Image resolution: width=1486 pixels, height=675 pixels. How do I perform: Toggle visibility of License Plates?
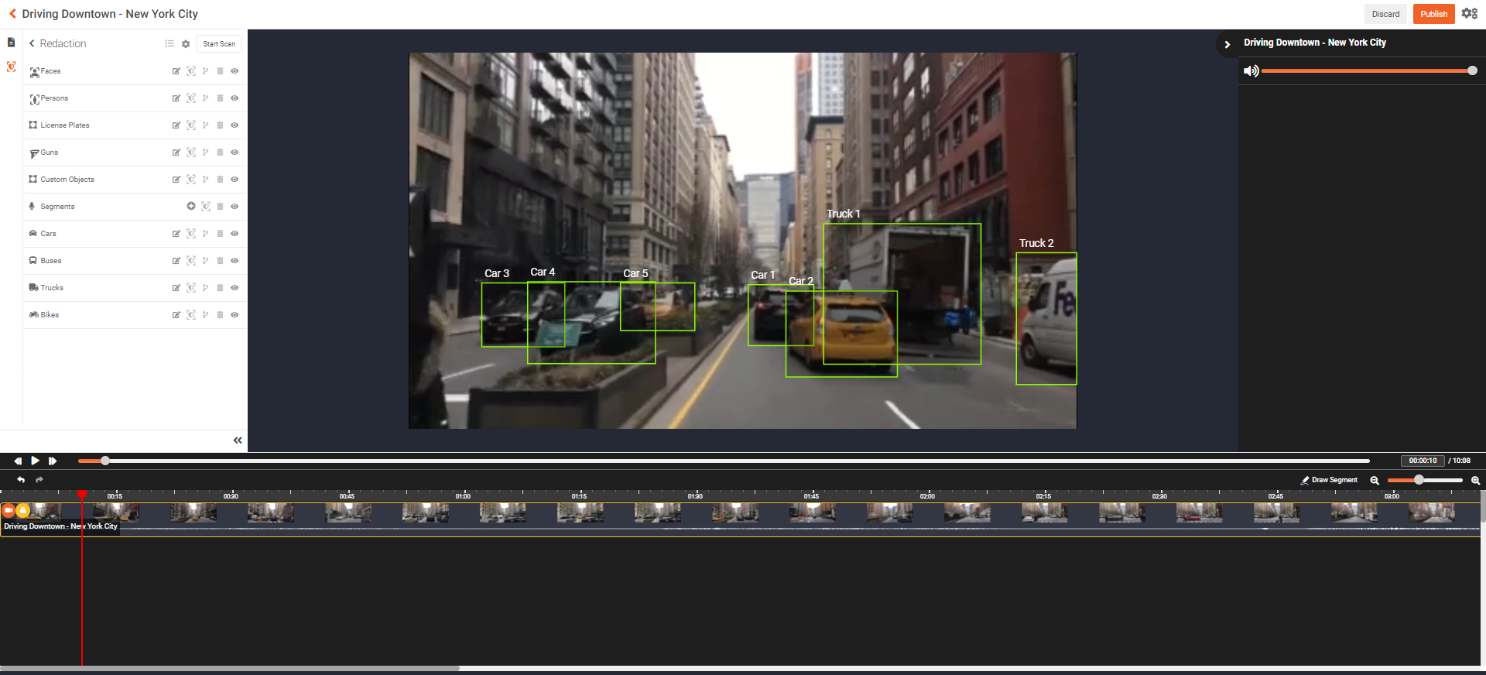(235, 125)
